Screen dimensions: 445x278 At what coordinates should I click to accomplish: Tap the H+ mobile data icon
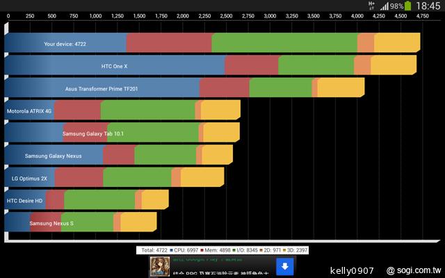click(372, 5)
